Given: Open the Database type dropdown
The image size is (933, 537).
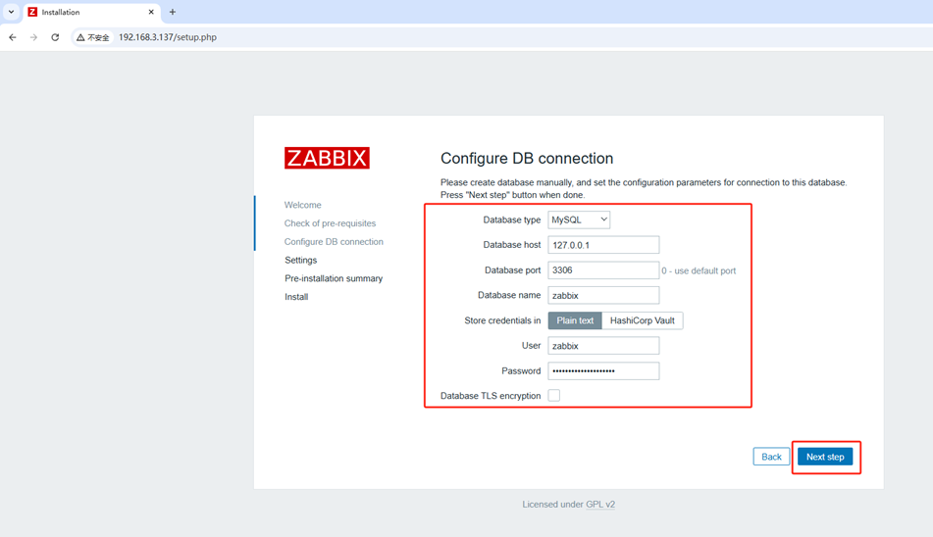Looking at the screenshot, I should [579, 220].
